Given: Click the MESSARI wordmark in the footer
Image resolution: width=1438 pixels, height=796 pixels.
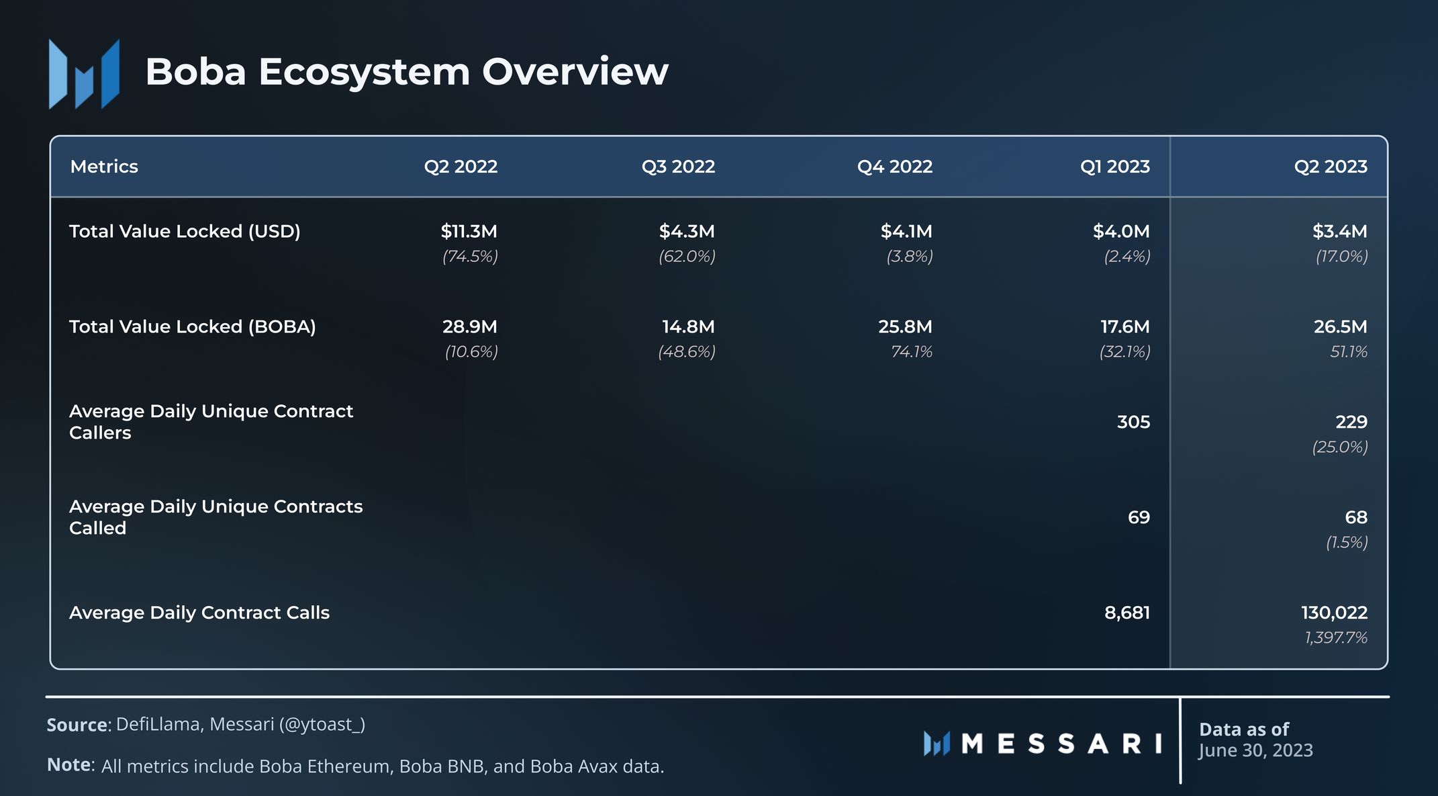Looking at the screenshot, I should coord(1061,744).
